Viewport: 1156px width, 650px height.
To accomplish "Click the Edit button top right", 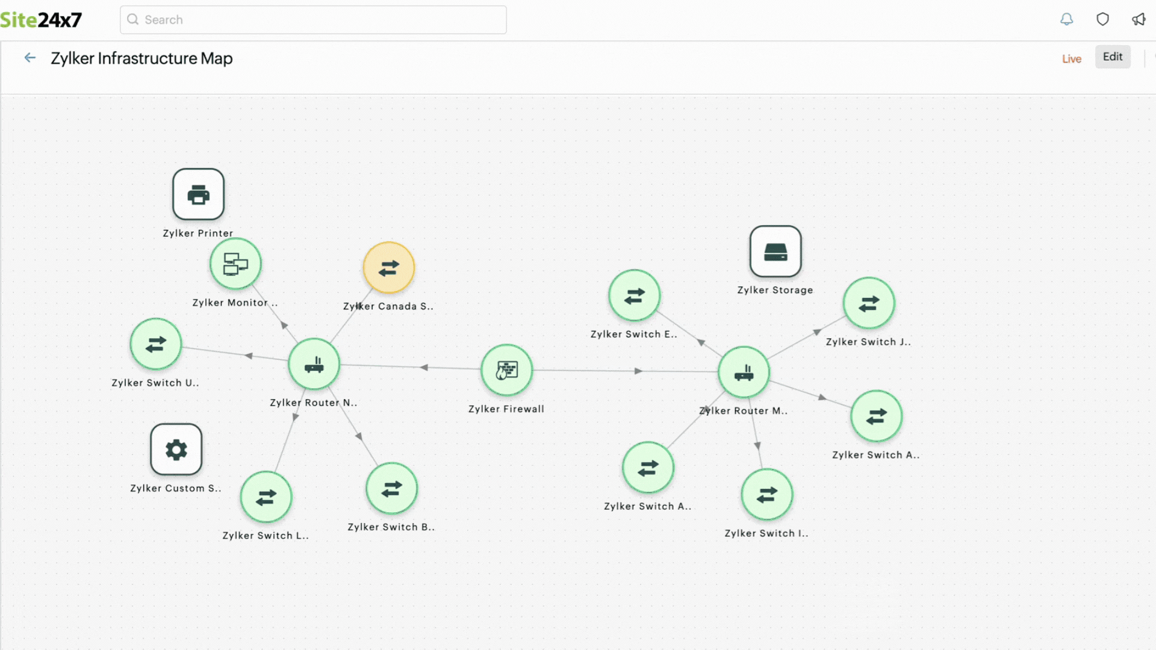I will tap(1112, 55).
